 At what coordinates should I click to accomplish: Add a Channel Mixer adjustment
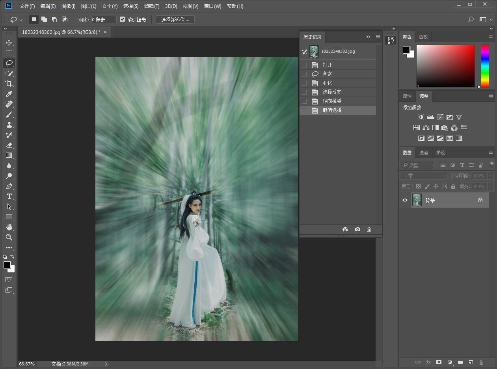(x=454, y=128)
